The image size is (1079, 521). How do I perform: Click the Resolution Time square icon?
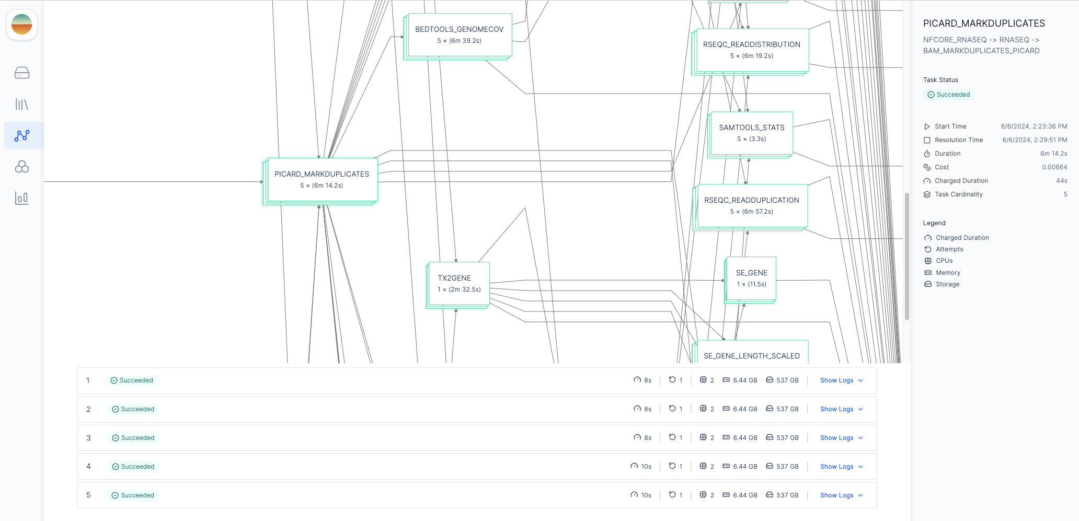(927, 140)
